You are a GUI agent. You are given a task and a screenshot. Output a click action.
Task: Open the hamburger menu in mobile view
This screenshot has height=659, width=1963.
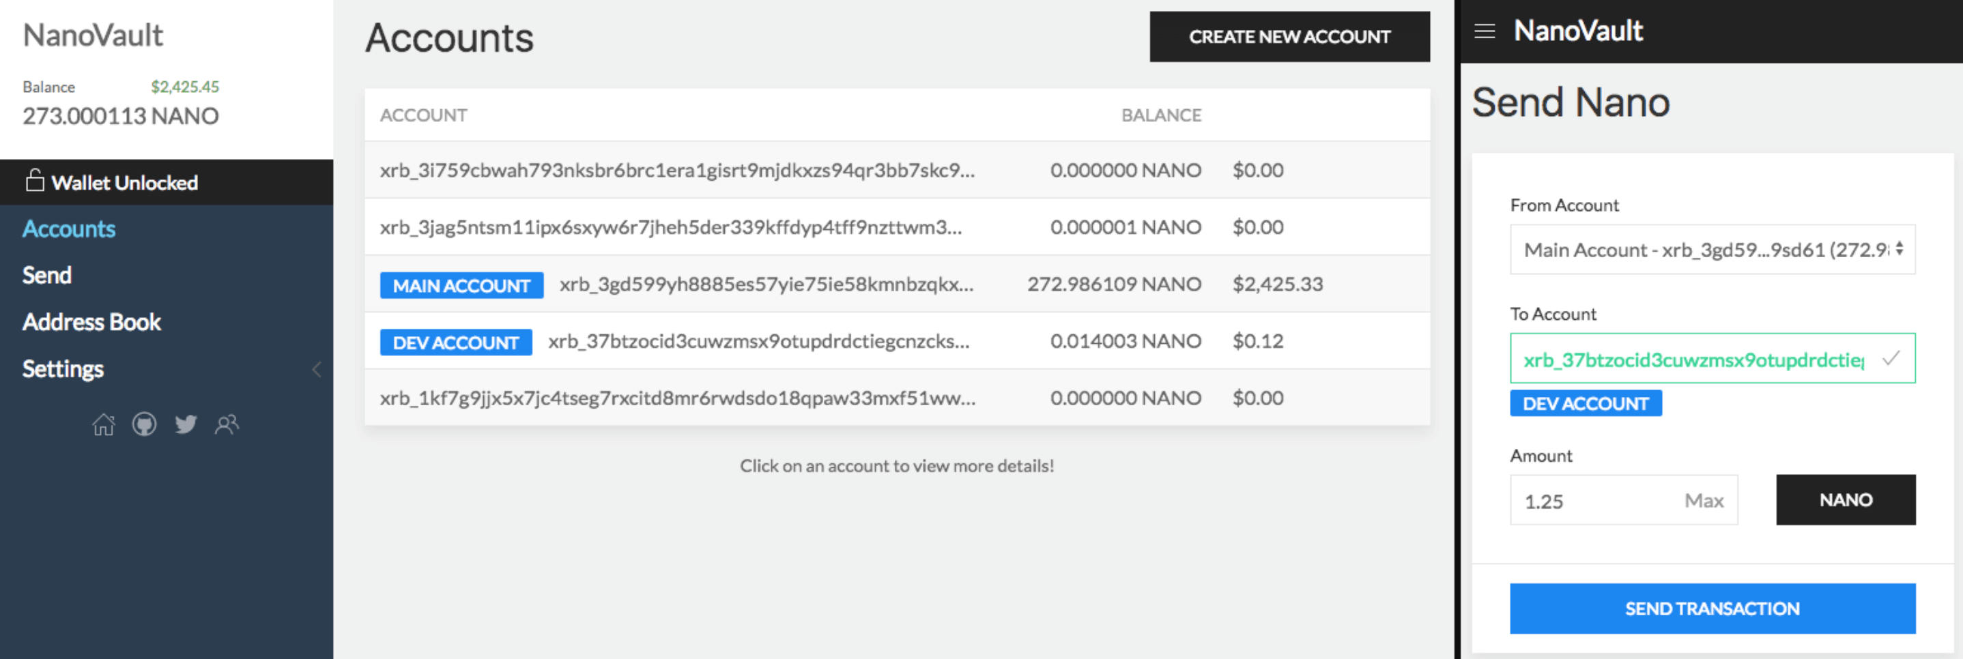(x=1484, y=31)
